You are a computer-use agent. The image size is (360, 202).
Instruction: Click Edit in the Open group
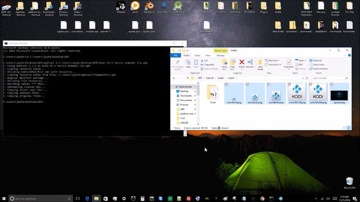point(299,65)
